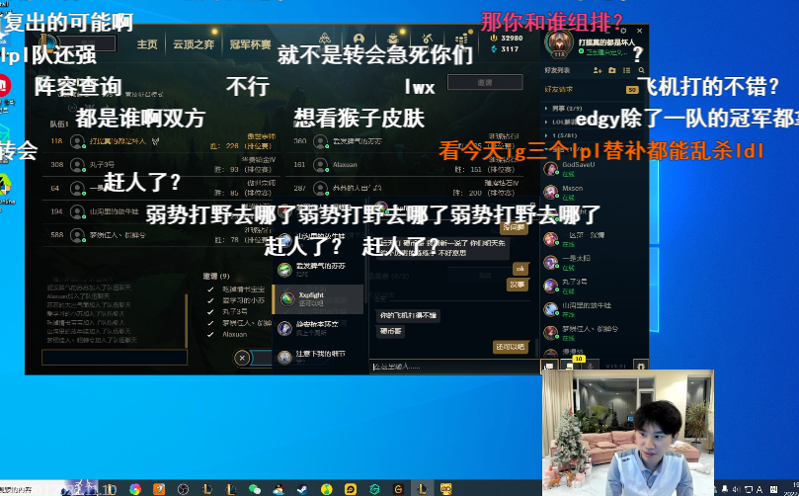
Task: Open Steam from the taskbar
Action: (301, 489)
